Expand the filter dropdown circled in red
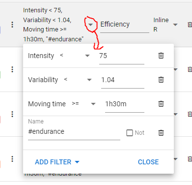 click(90, 25)
